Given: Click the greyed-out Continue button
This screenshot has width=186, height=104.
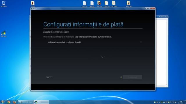Looking at the screenshot, I should (133, 77).
